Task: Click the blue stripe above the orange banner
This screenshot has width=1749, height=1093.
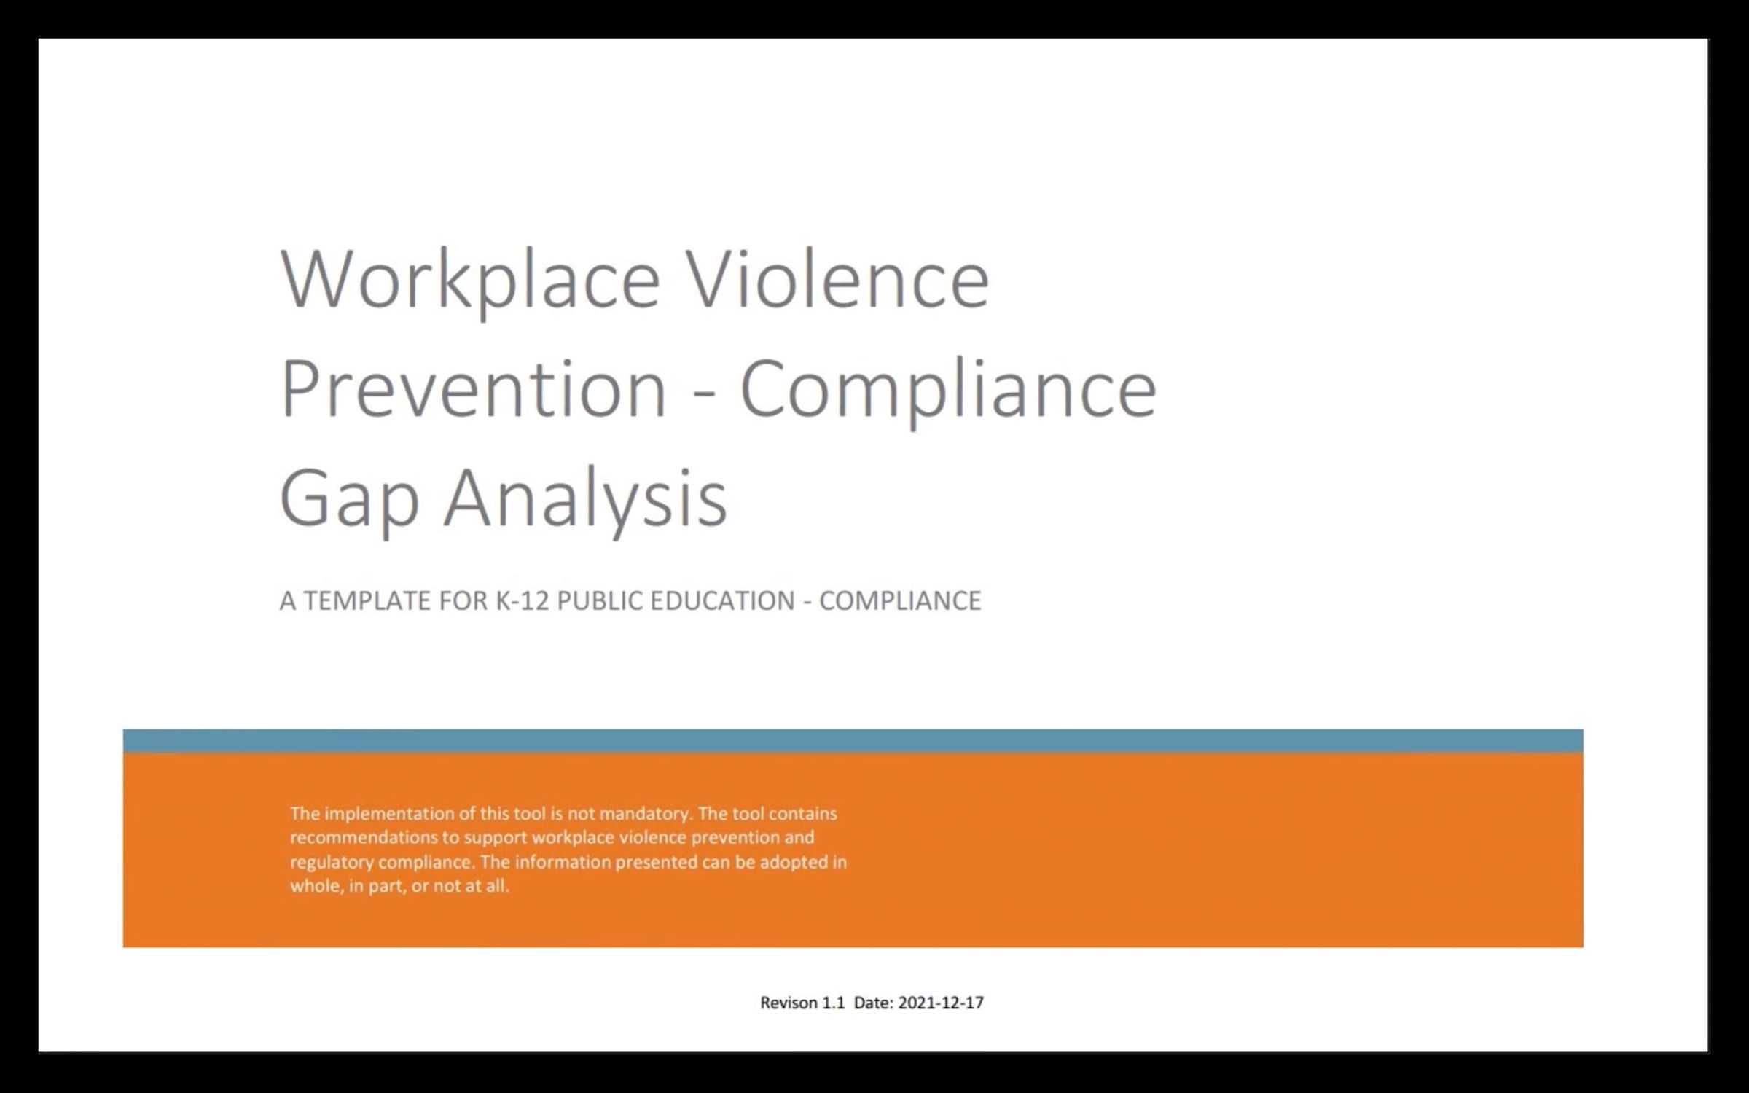Action: [853, 740]
